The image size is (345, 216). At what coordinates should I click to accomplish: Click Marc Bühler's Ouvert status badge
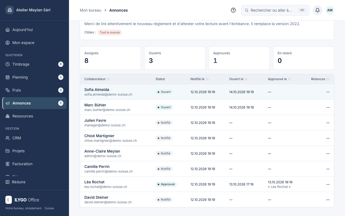click(x=164, y=107)
